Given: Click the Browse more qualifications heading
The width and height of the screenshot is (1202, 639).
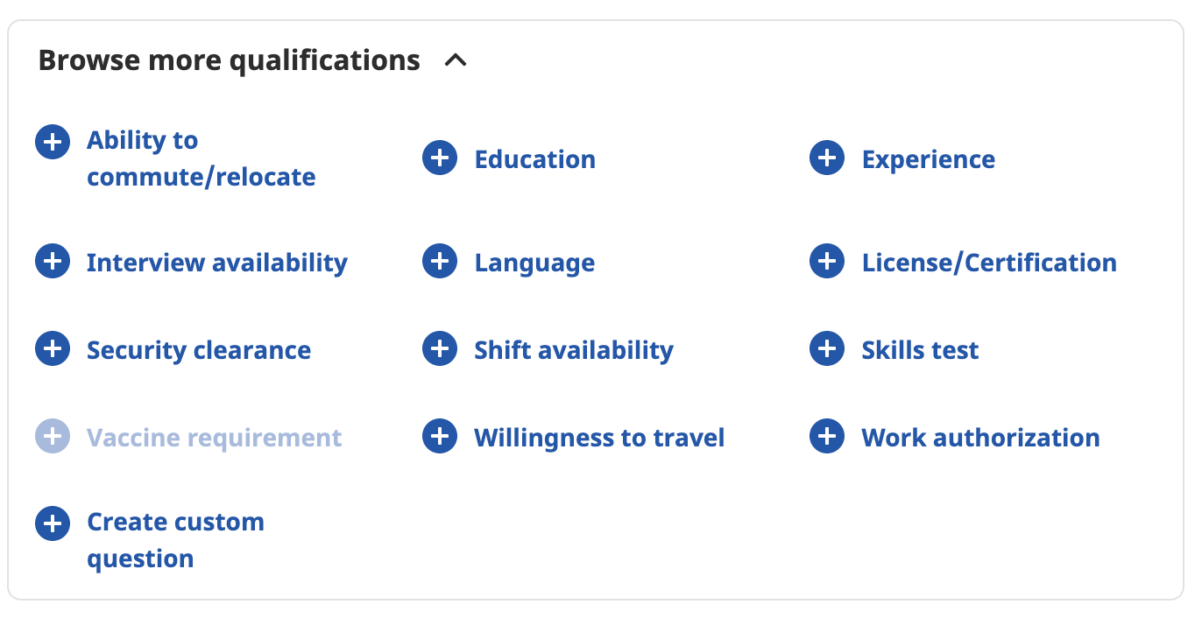Looking at the screenshot, I should pos(230,60).
